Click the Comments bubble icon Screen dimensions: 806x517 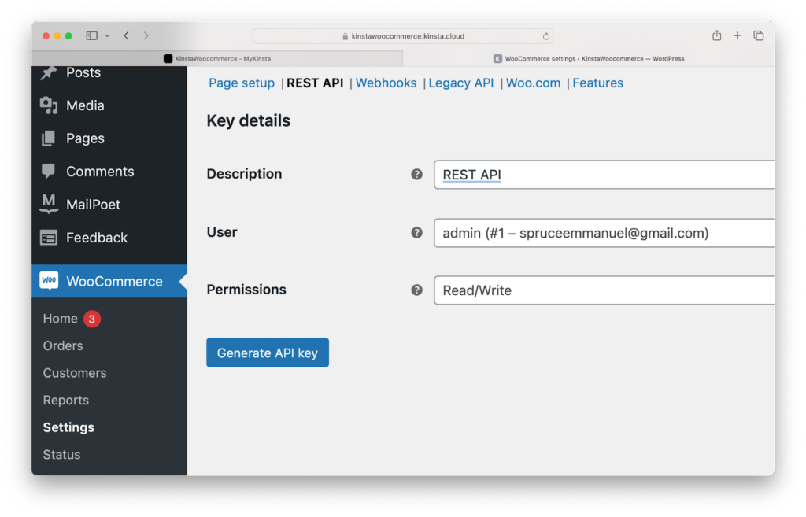pos(49,172)
